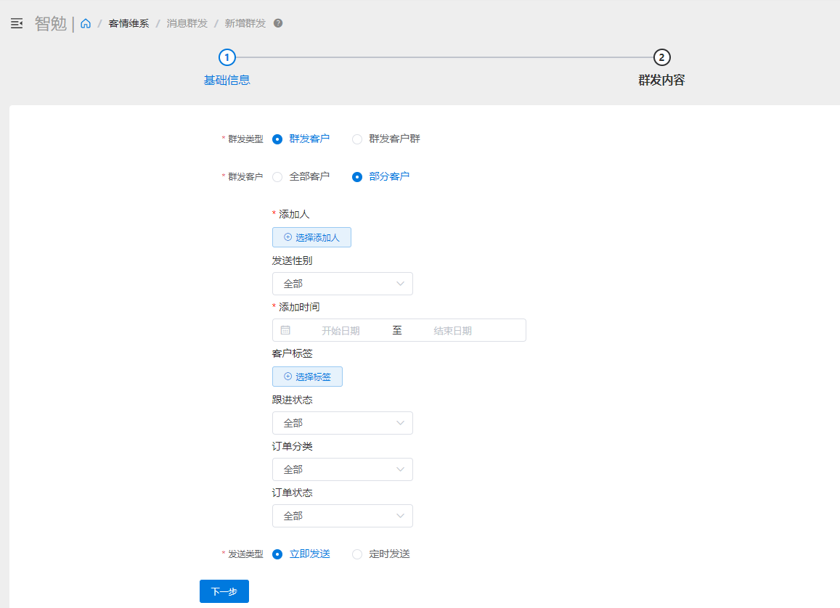Expand the 发送性别 dropdown
The height and width of the screenshot is (608, 840).
tap(343, 284)
